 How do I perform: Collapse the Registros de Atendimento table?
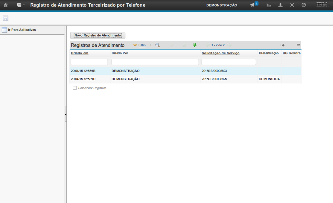pos(298,45)
